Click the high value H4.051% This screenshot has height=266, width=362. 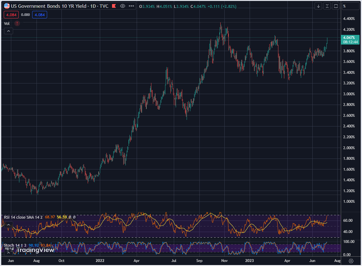(164, 7)
